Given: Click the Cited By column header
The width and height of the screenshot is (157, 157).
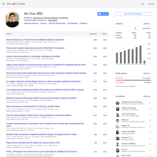Looking at the screenshot, I should pyautogui.click(x=93, y=34).
